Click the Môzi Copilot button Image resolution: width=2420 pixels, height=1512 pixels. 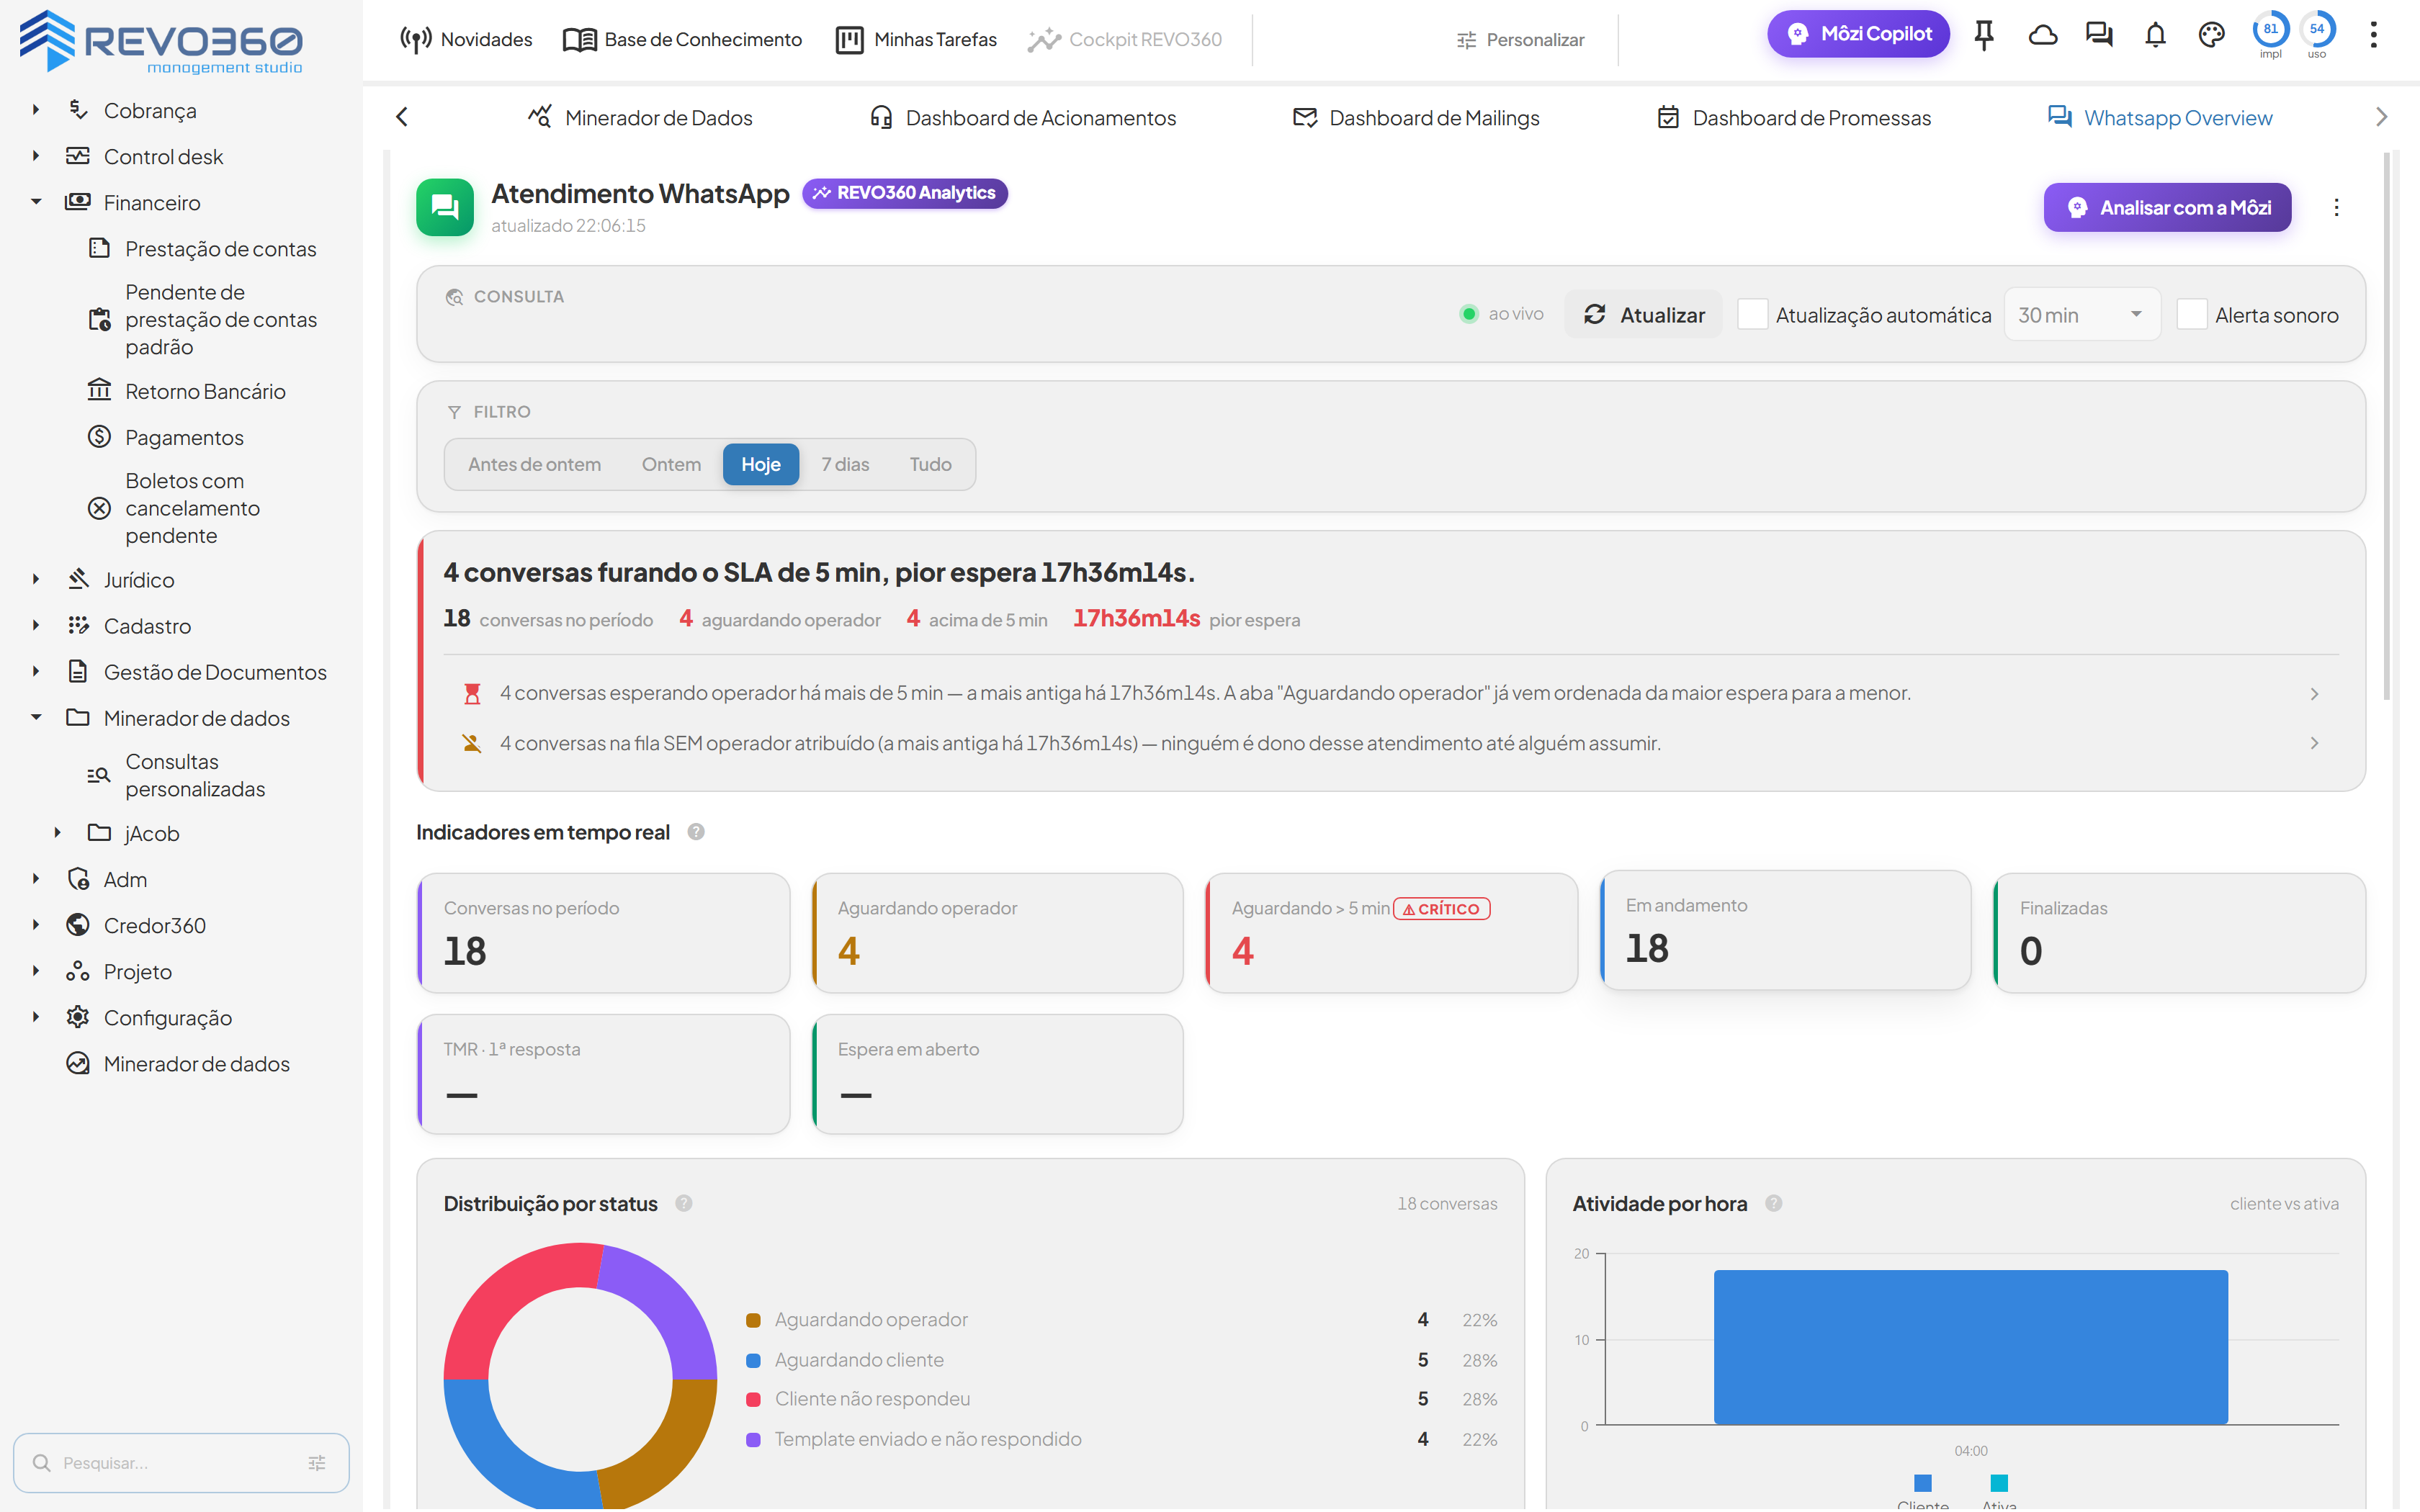tap(1858, 34)
